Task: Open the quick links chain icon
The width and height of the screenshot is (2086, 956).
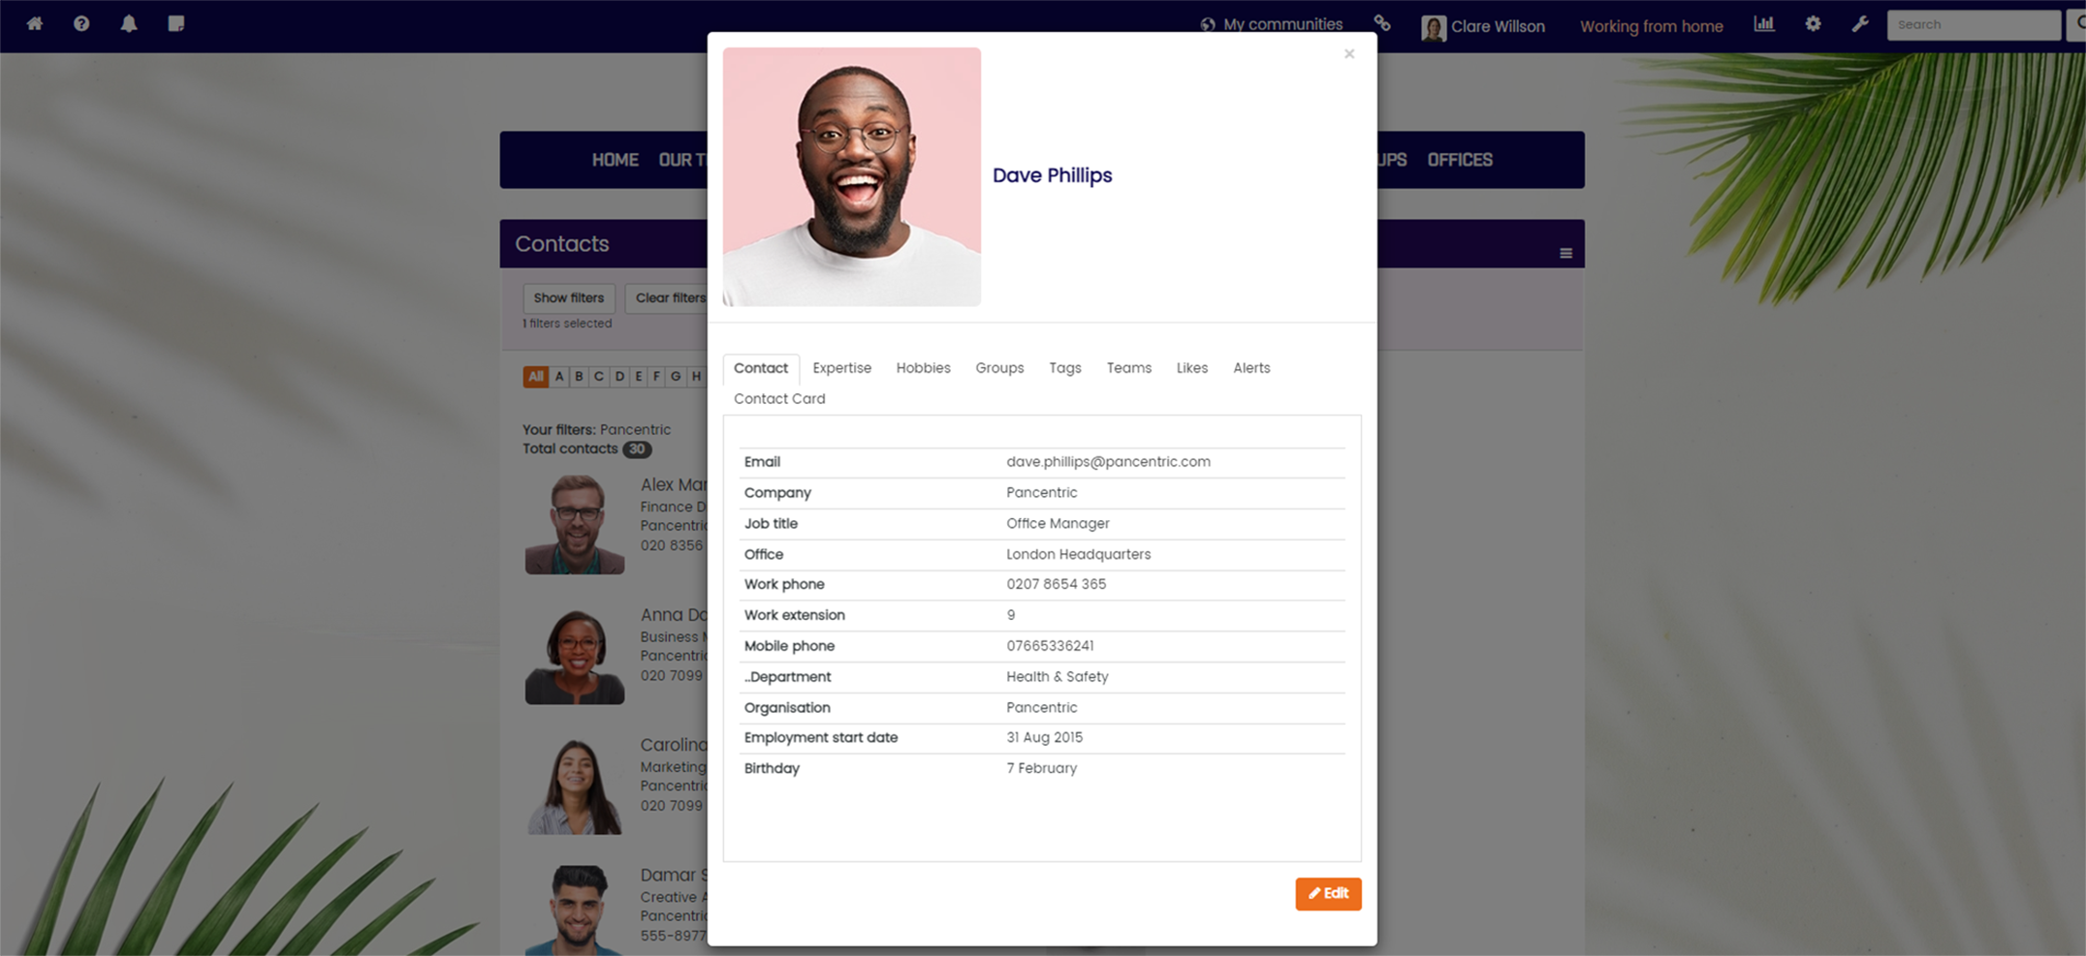Action: coord(1382,21)
